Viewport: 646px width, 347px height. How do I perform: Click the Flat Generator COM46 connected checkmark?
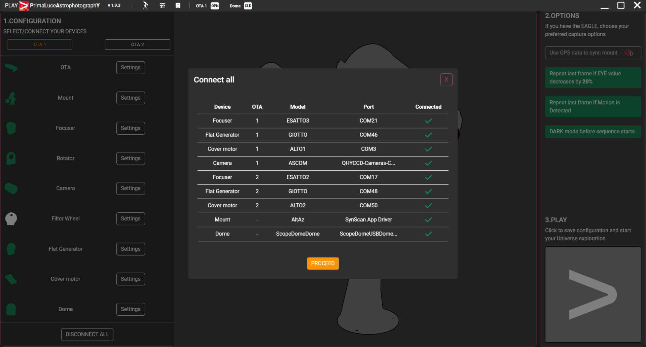point(428,135)
